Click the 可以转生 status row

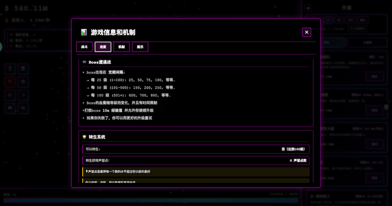[196, 149]
